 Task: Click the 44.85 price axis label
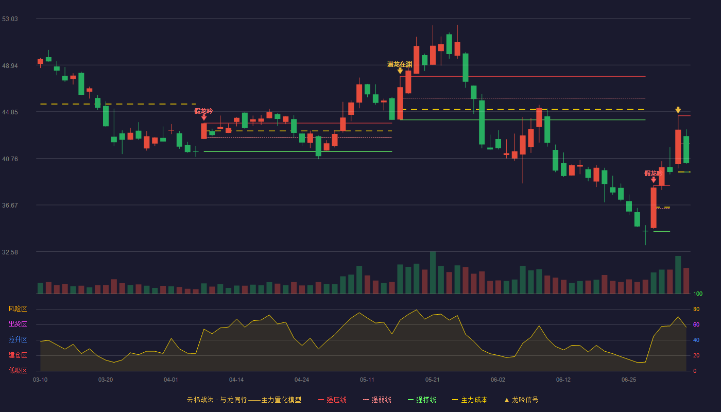click(x=10, y=112)
